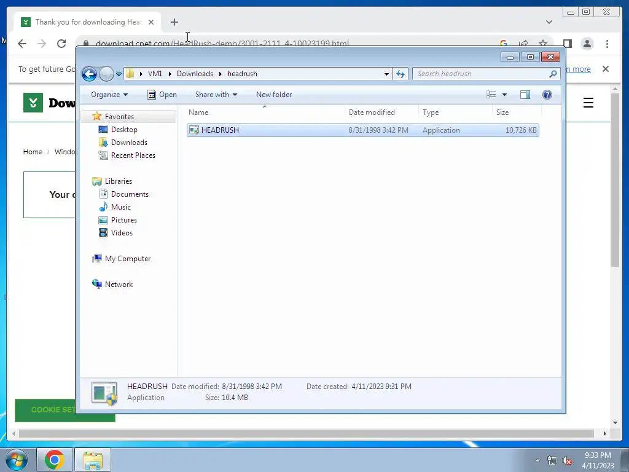Select the HEADRUSH application file
Image resolution: width=629 pixels, height=472 pixels.
pyautogui.click(x=362, y=130)
